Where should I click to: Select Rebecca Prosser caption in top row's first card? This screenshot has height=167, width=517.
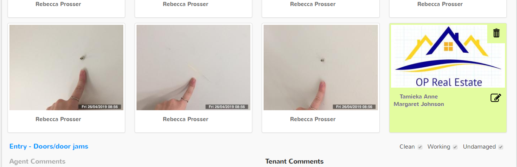[58, 4]
